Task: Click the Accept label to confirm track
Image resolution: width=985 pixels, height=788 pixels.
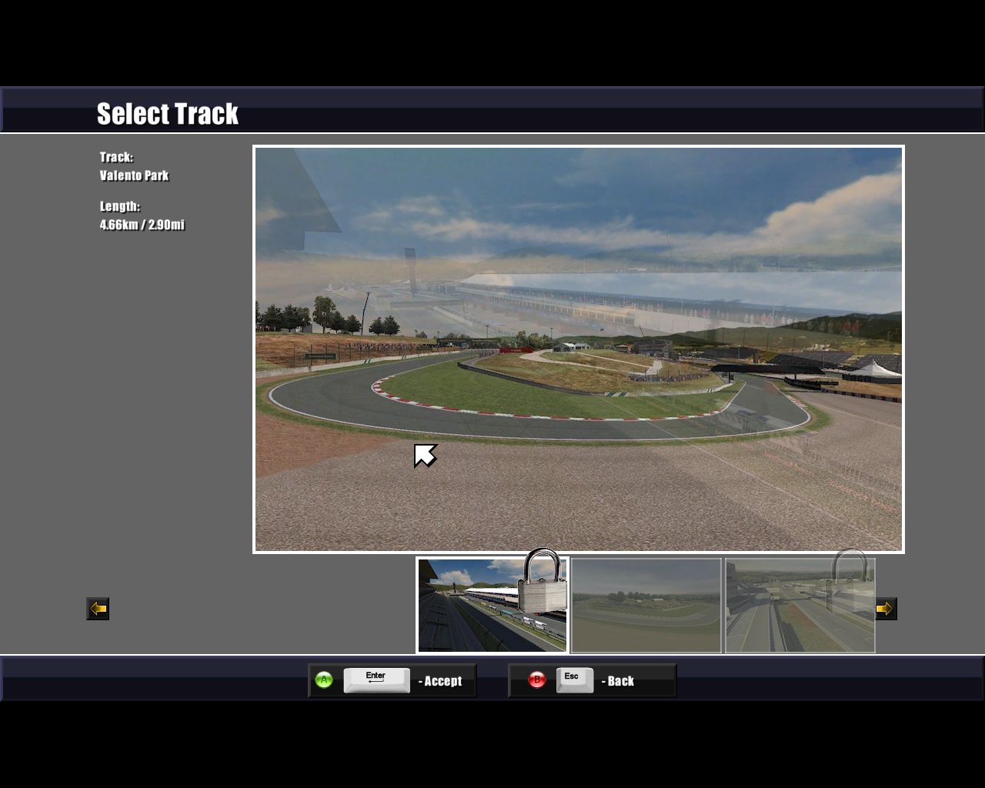Action: [442, 681]
